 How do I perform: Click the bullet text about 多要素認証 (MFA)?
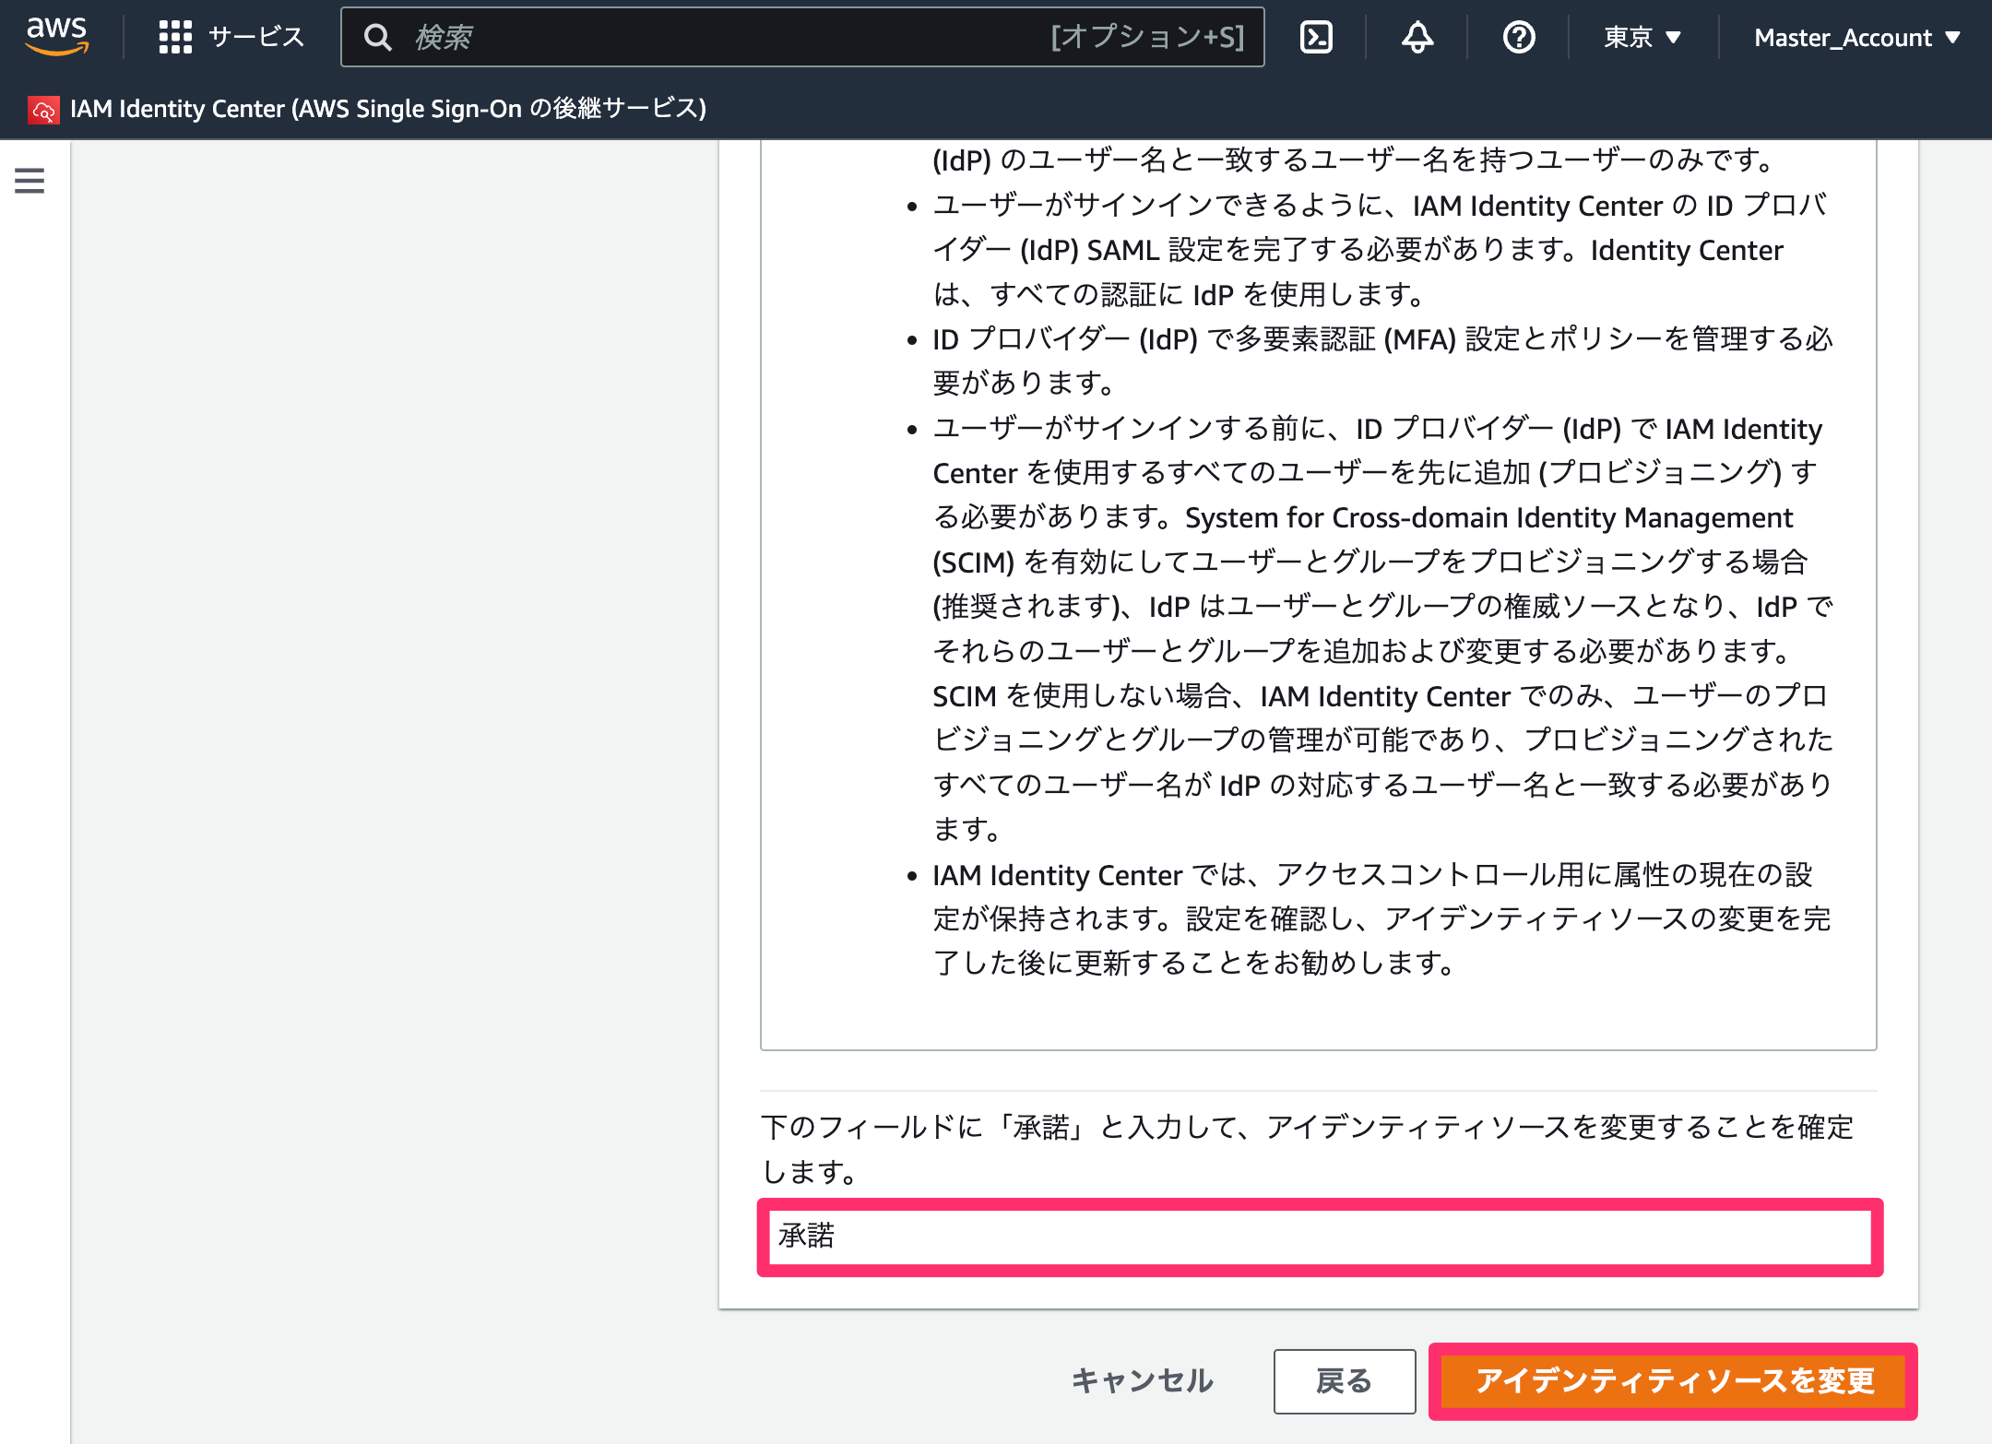1382,361
